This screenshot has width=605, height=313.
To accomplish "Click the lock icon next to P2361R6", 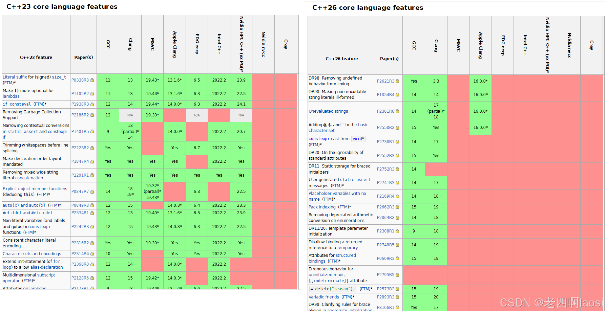I will (397, 111).
